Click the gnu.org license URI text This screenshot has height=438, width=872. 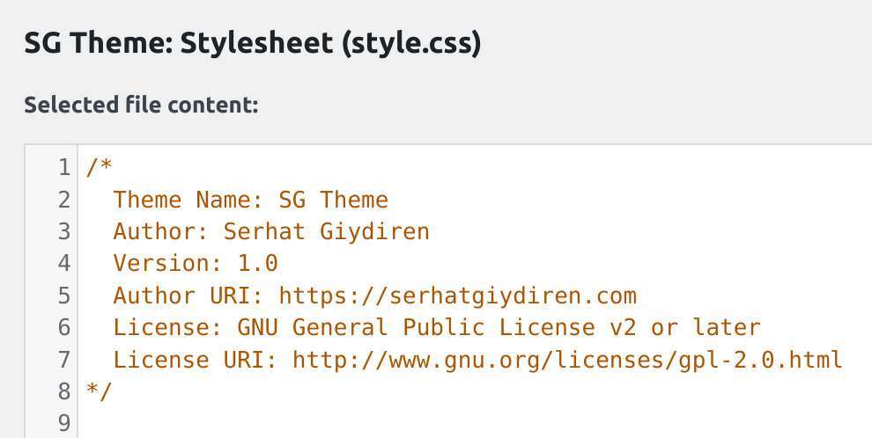568,360
